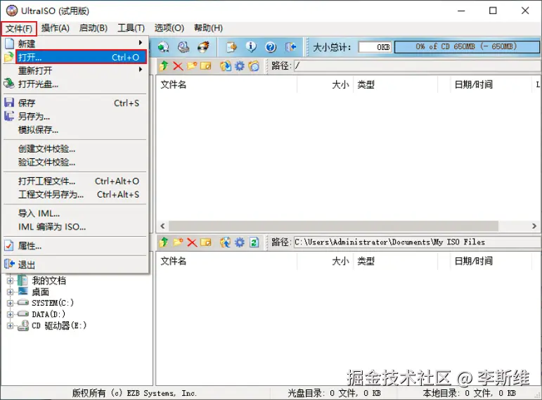542x400 pixels.
Task: Click the exit door icon in the top toolbar
Action: pyautogui.click(x=291, y=47)
